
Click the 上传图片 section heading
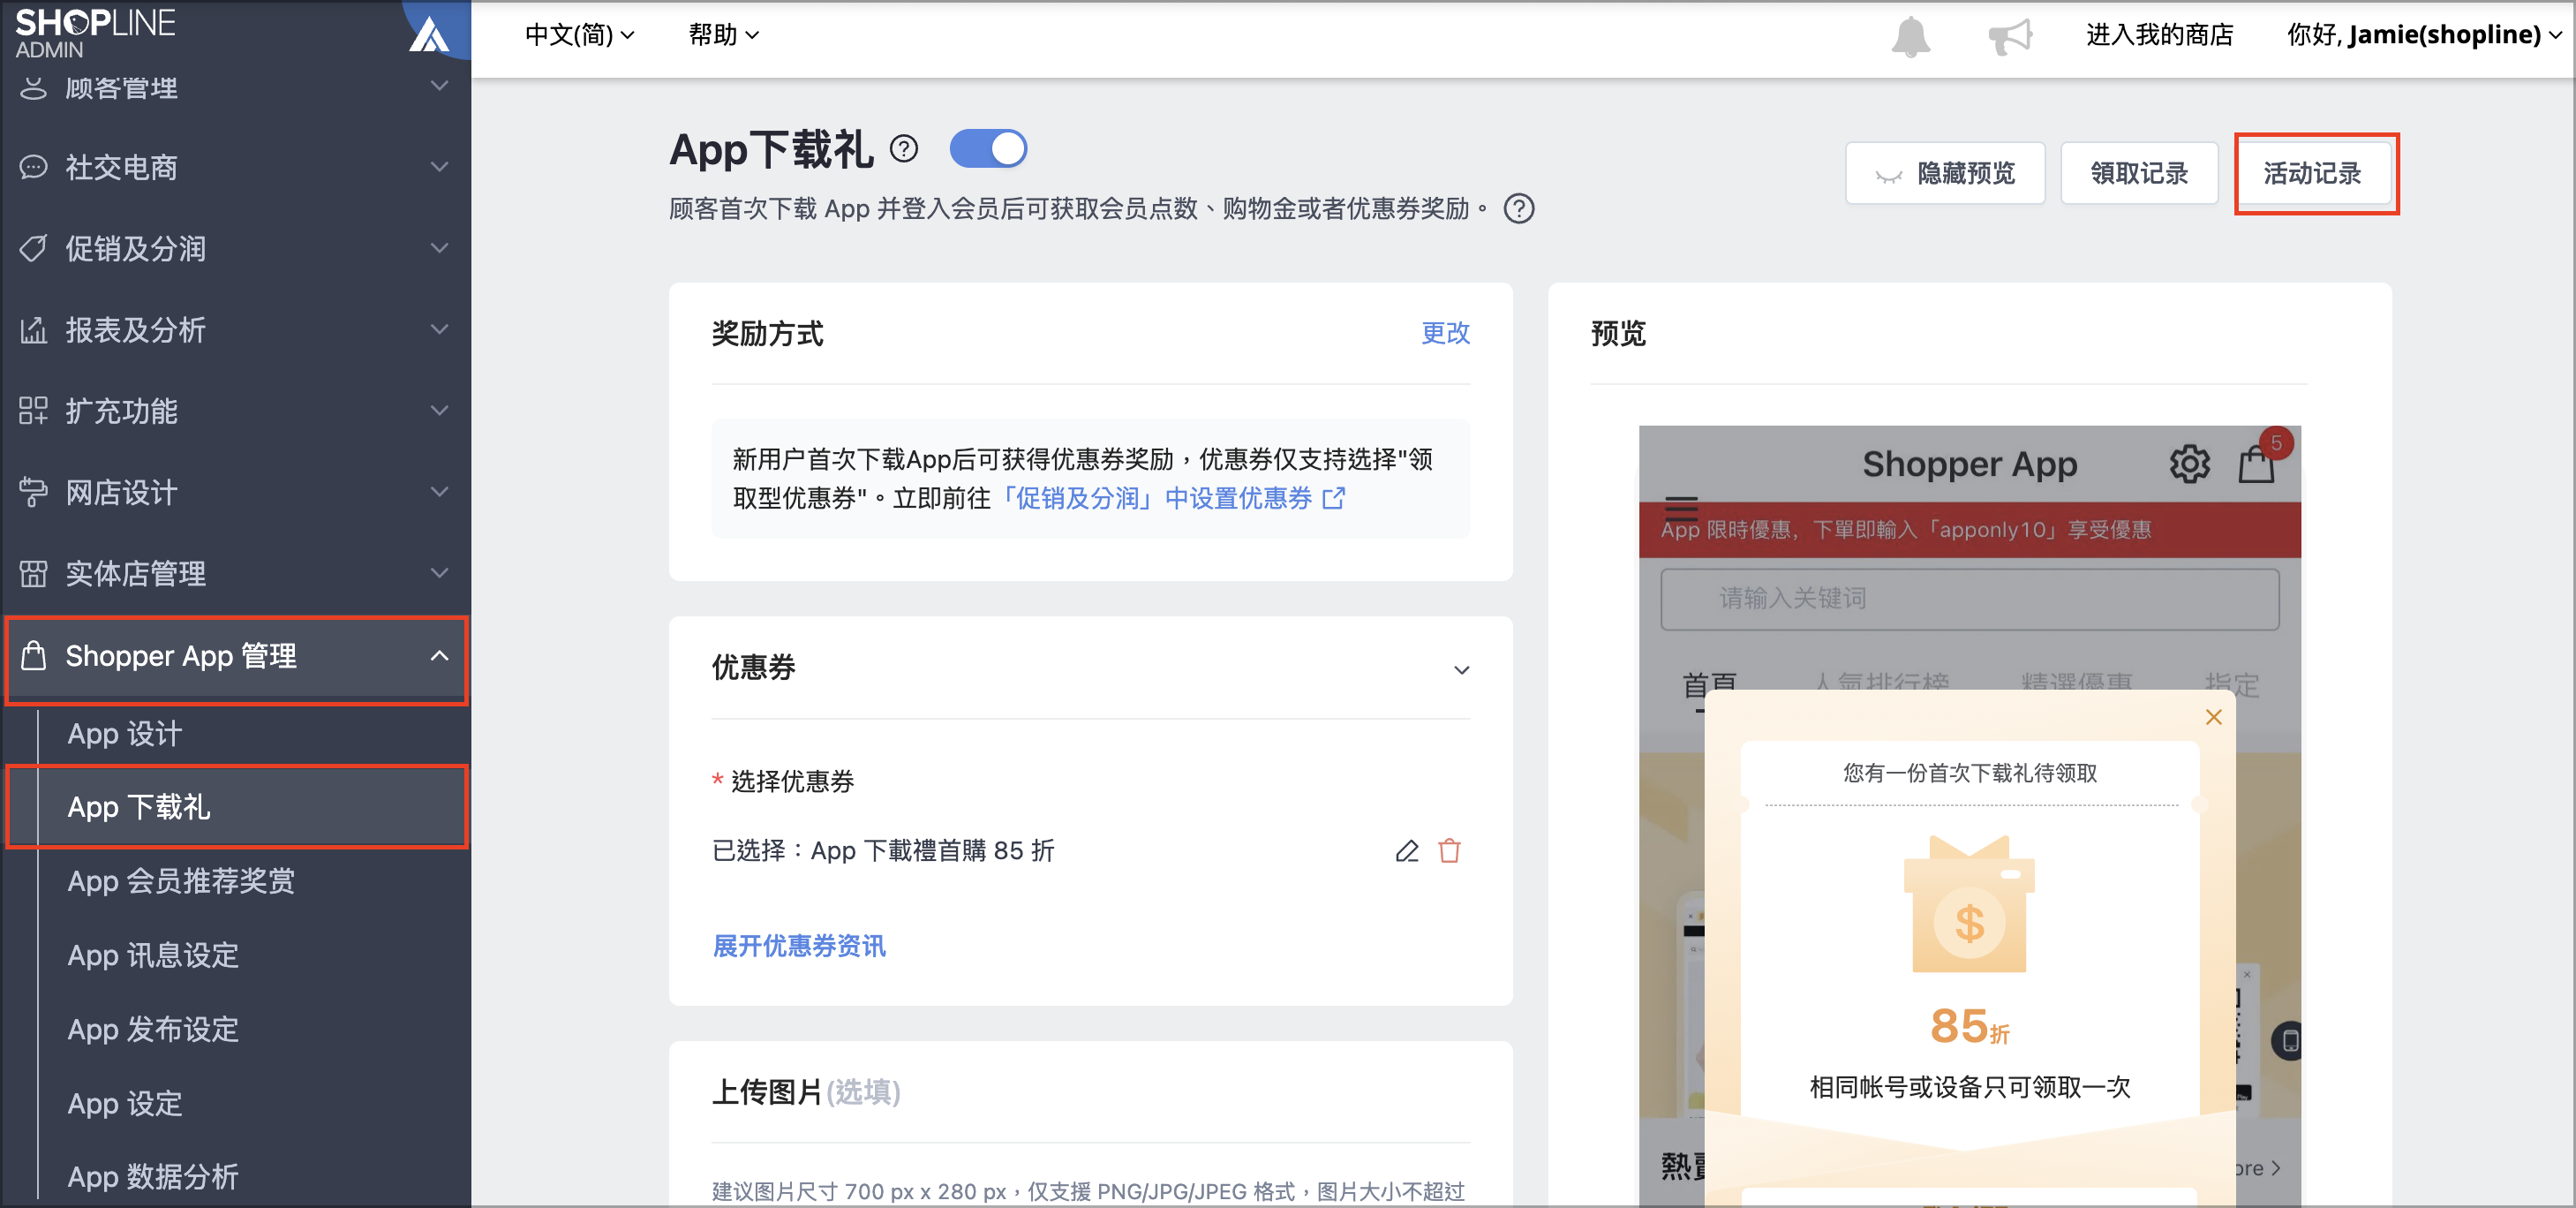pyautogui.click(x=806, y=1092)
